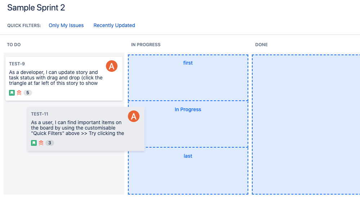Click TEST-9 highest priority arrows icon

click(x=19, y=93)
